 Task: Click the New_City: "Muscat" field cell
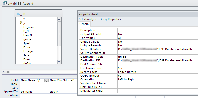63,80
